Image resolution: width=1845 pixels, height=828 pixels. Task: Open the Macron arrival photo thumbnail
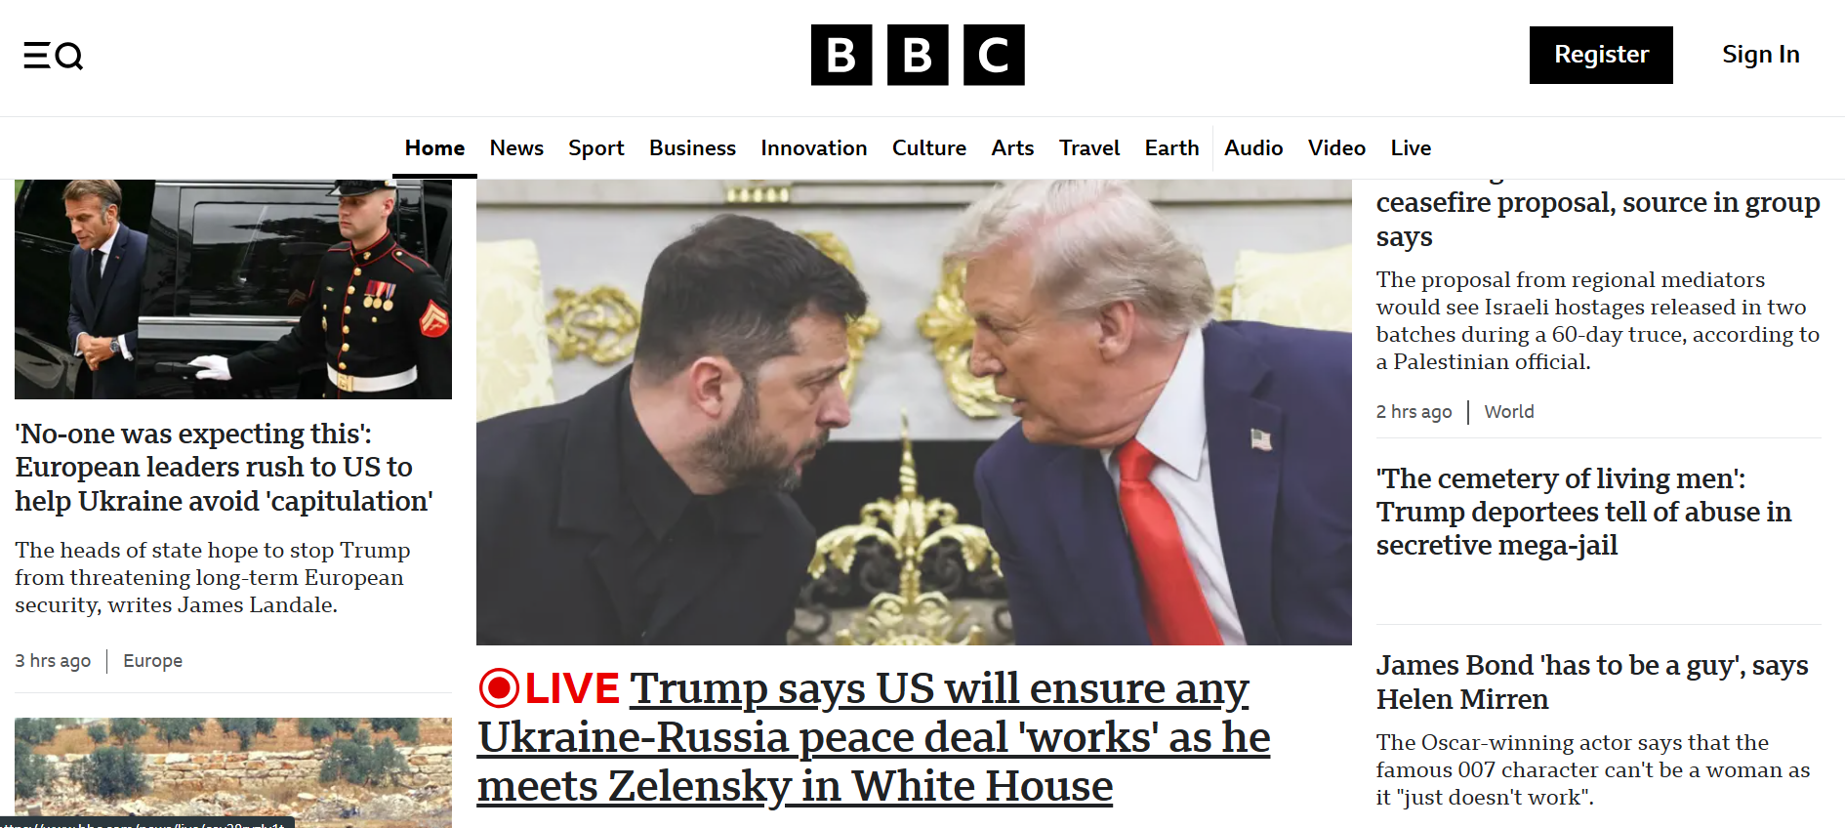233,289
